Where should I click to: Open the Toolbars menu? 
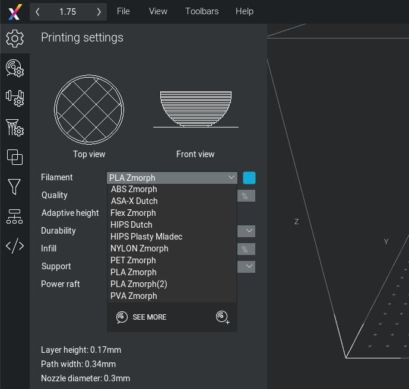click(202, 11)
